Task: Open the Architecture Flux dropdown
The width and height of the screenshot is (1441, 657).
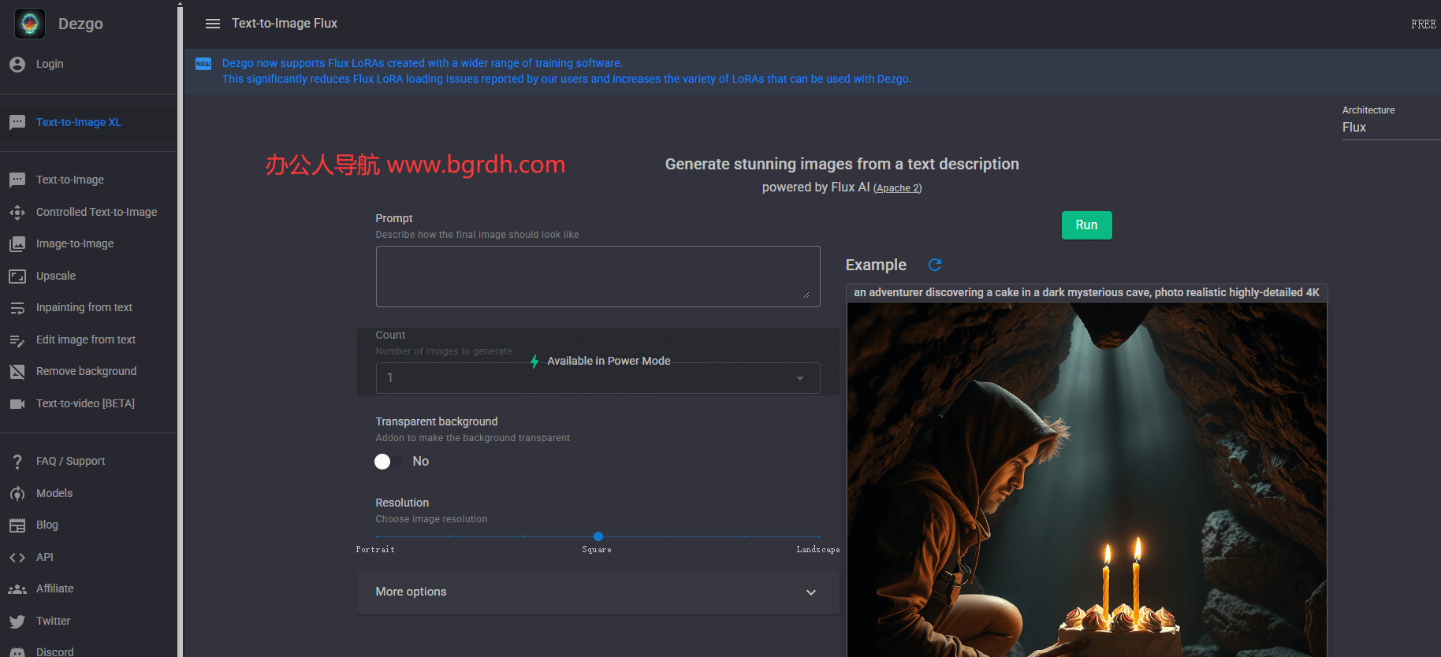Action: 1390,128
